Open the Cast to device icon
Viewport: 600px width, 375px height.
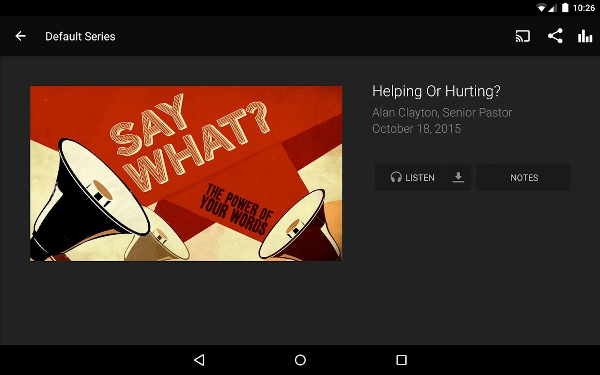[x=523, y=36]
